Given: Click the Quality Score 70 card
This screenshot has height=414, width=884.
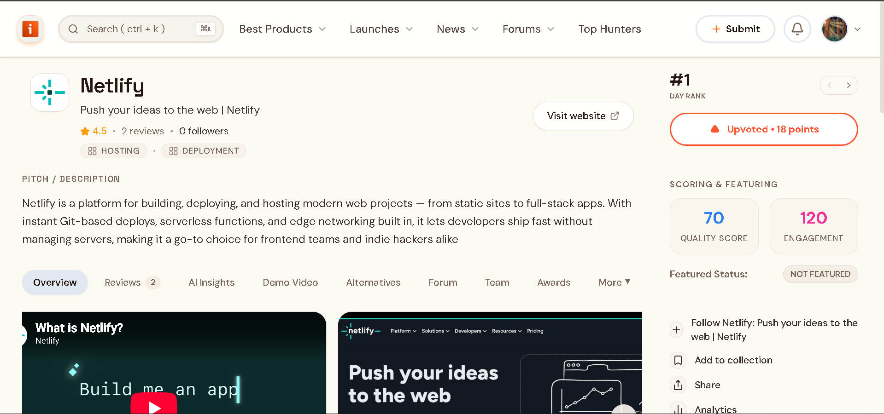Looking at the screenshot, I should [714, 226].
